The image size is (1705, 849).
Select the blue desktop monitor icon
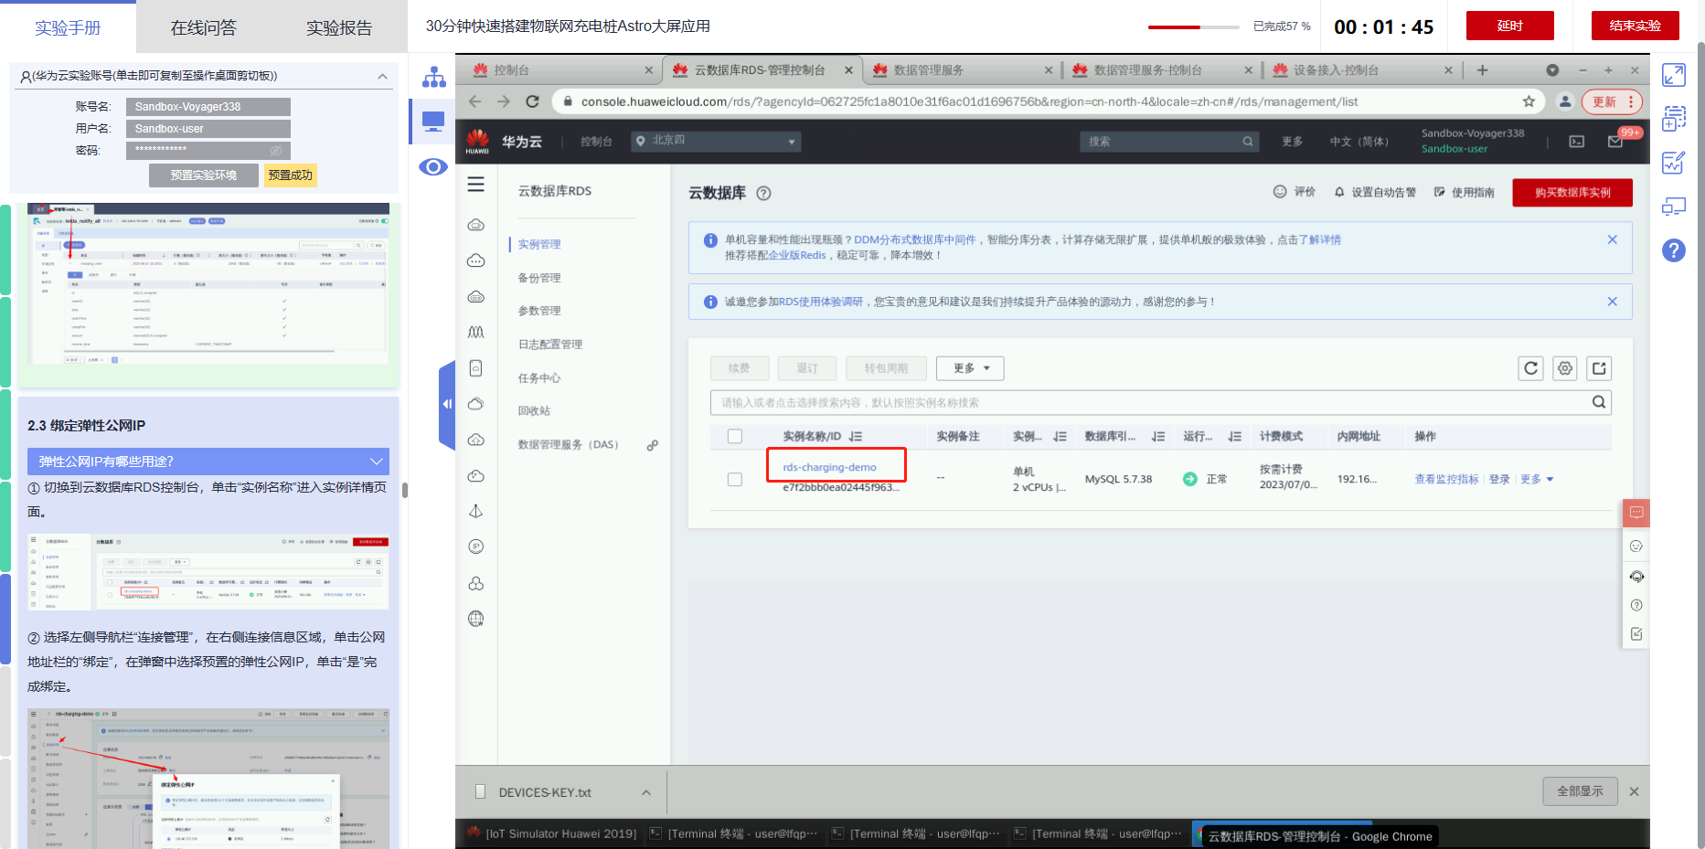point(433,122)
